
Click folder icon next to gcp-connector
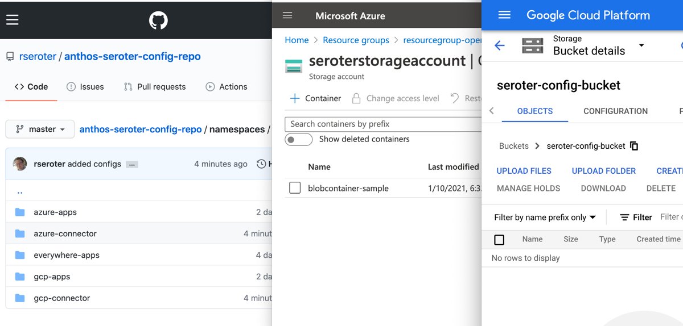pyautogui.click(x=20, y=298)
